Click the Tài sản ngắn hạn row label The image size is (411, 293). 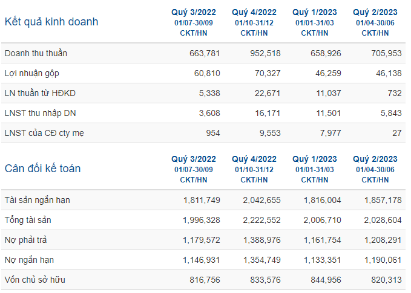click(37, 200)
